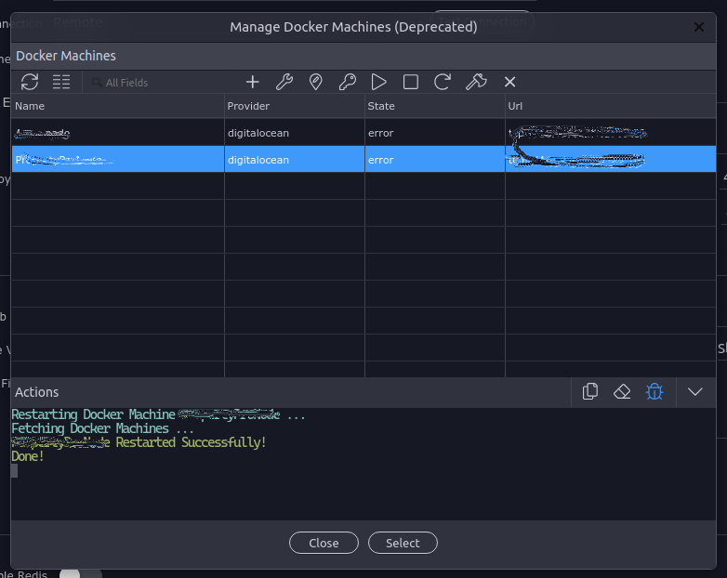Image resolution: width=727 pixels, height=578 pixels.
Task: Toggle debug mode bug icon
Action: 654,391
